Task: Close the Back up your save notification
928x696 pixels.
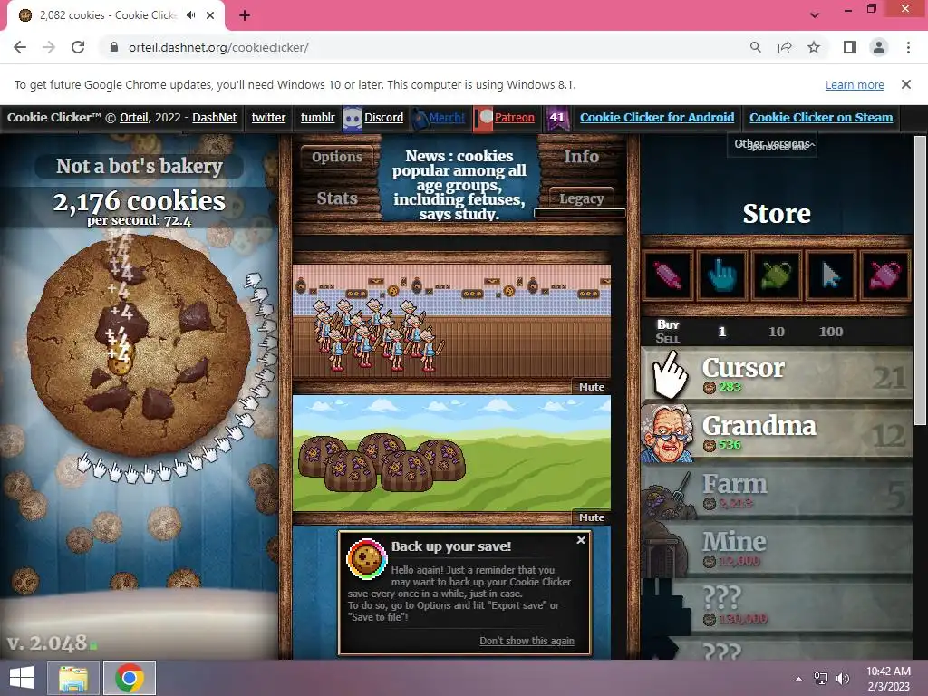Action: click(581, 540)
